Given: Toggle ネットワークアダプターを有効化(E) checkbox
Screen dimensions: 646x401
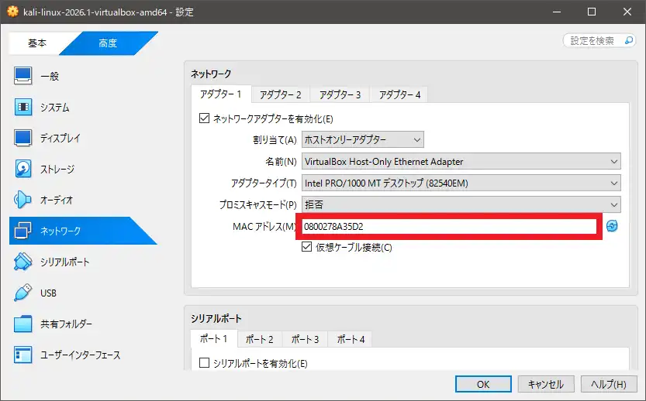Looking at the screenshot, I should tap(204, 118).
